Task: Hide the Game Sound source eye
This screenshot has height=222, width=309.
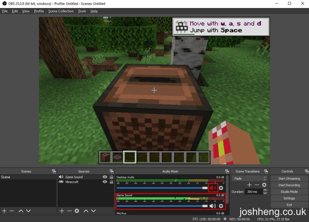Action: (105, 177)
